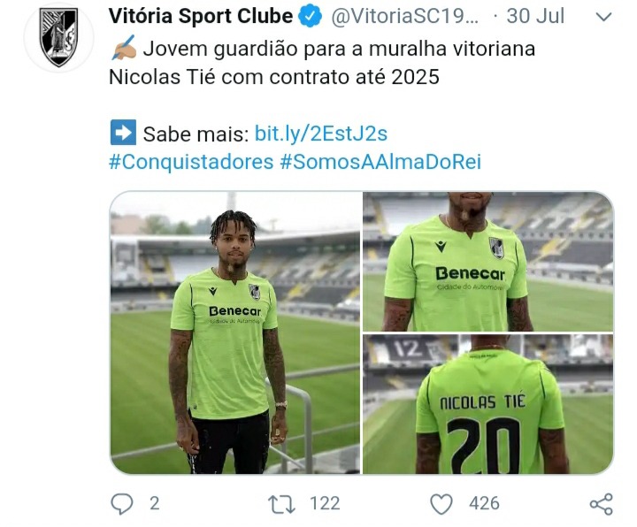637x527 pixels.
Task: Retweet this post via the arrows icon
Action: (281, 504)
